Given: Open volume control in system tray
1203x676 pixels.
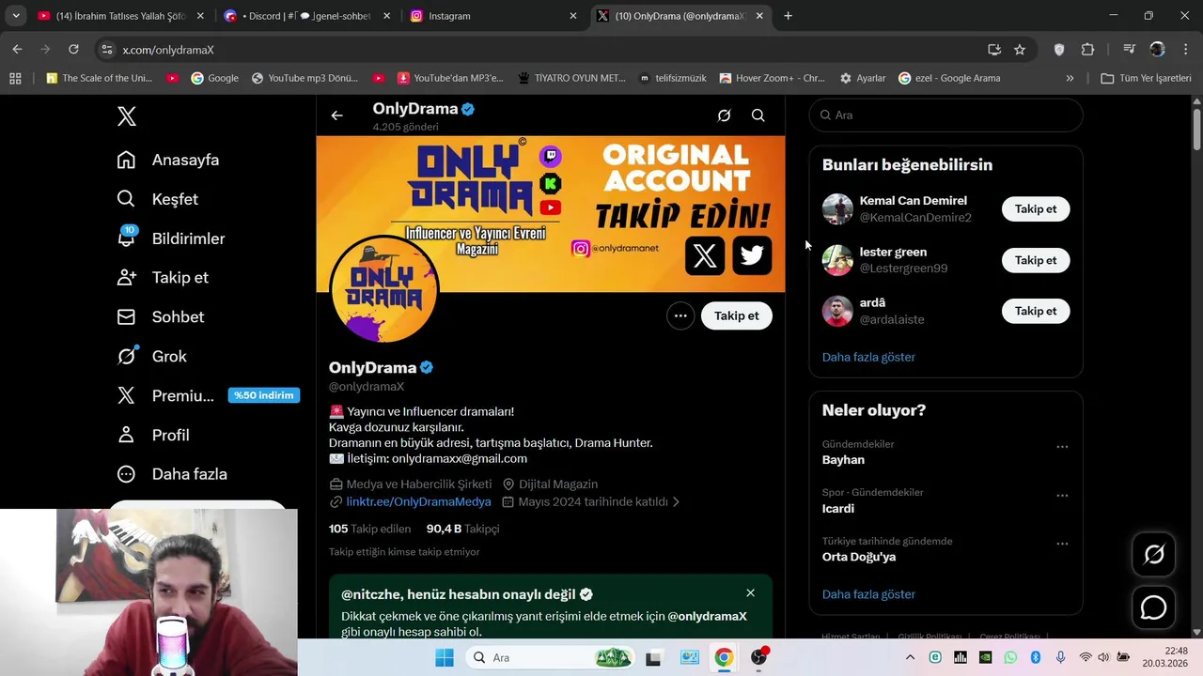Looking at the screenshot, I should pos(1103,657).
